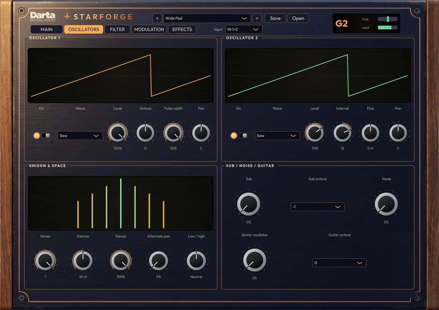
Task: Click Oscillator 2 Interval knob
Action: click(x=342, y=132)
